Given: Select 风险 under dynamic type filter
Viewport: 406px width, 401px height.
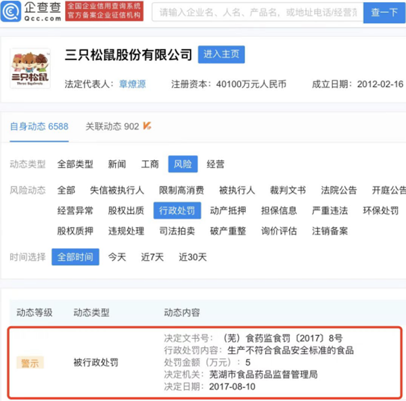Looking at the screenshot, I should (x=183, y=164).
